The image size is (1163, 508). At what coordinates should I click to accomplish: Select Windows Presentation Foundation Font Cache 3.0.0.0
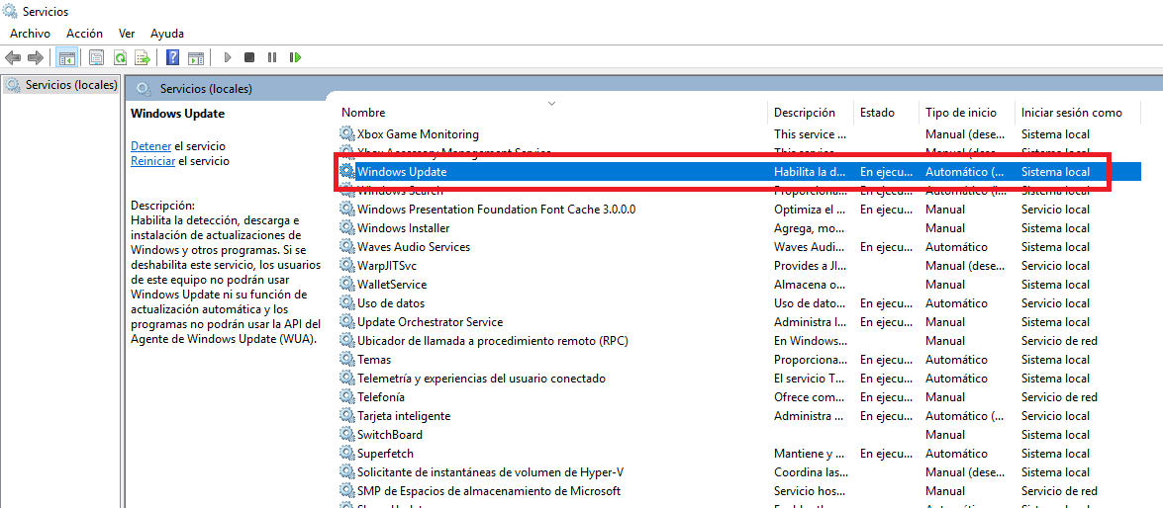click(x=496, y=209)
